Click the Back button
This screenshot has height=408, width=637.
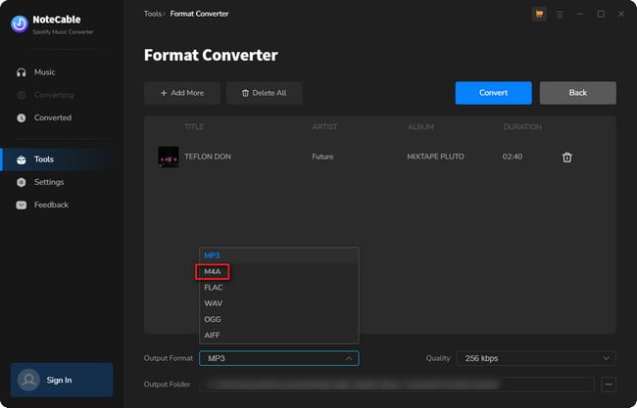point(577,93)
